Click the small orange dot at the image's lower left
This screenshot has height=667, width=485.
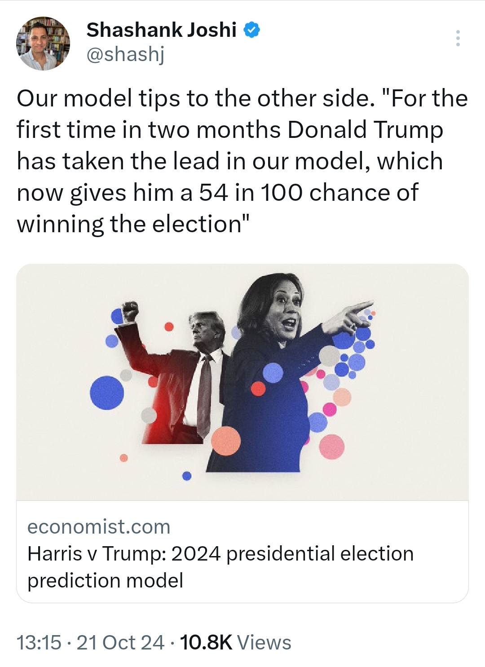tap(124, 458)
